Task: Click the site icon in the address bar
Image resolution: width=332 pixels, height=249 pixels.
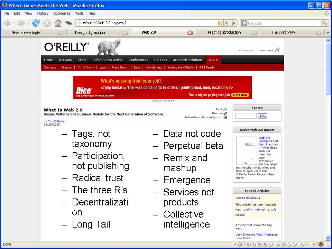Action: coord(79,23)
